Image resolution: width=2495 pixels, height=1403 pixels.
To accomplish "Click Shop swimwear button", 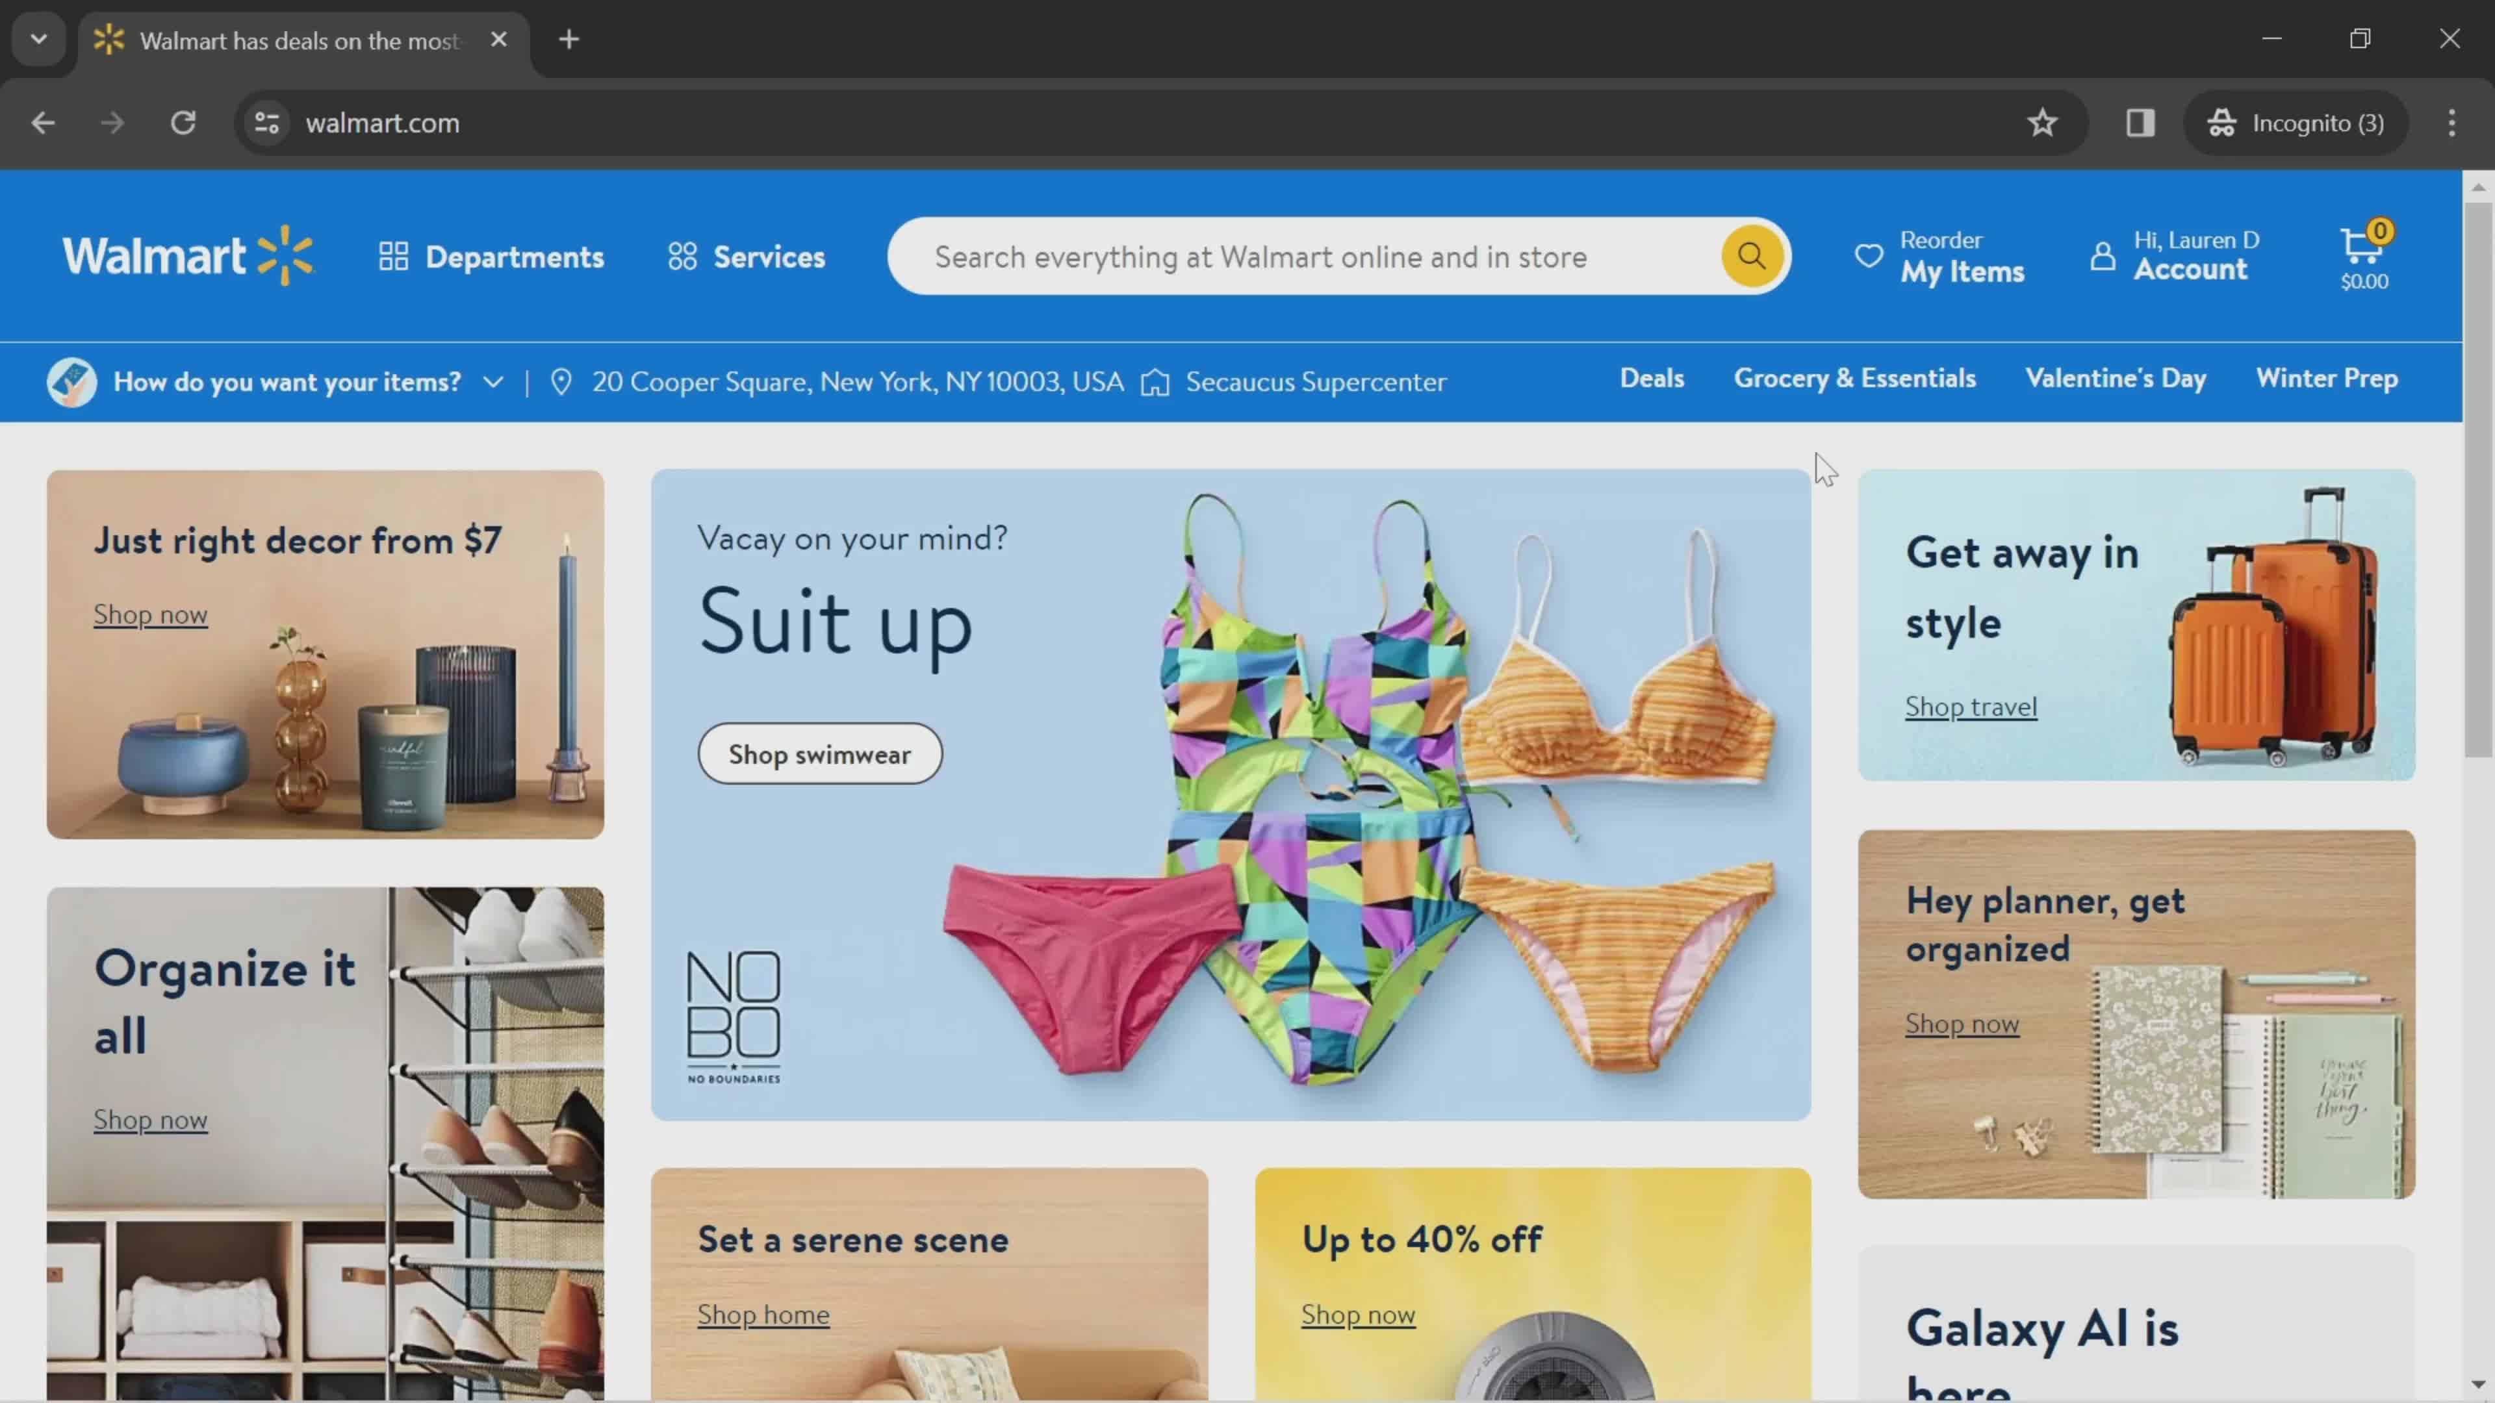I will point(819,753).
